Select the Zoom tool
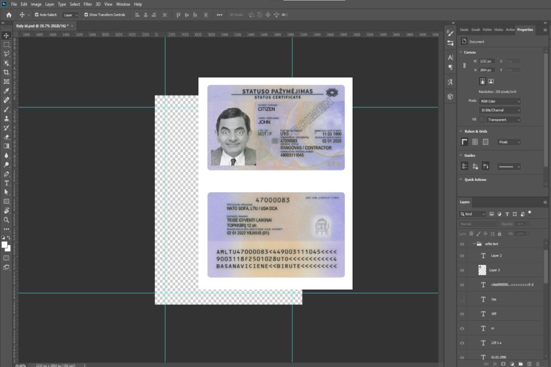This screenshot has height=367, width=551. point(6,220)
